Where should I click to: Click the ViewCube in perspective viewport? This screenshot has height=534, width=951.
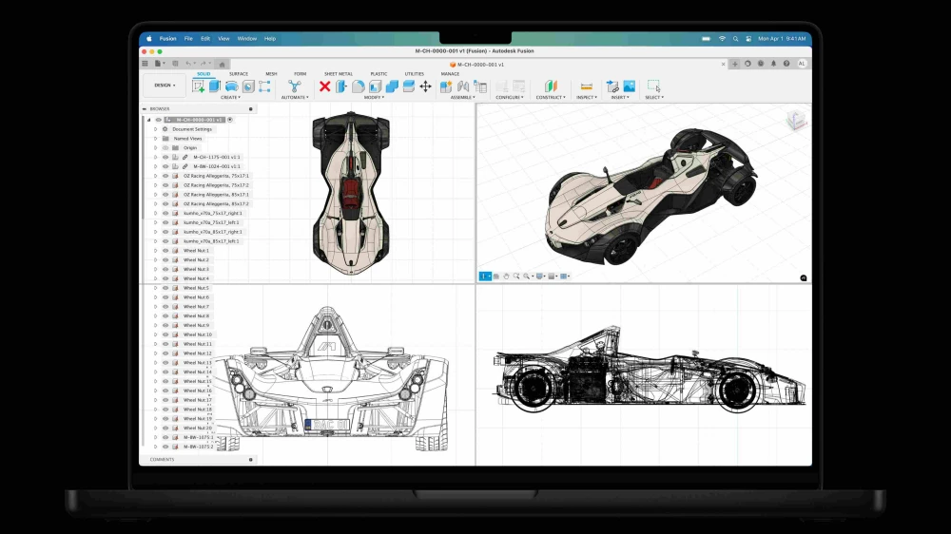pyautogui.click(x=796, y=120)
